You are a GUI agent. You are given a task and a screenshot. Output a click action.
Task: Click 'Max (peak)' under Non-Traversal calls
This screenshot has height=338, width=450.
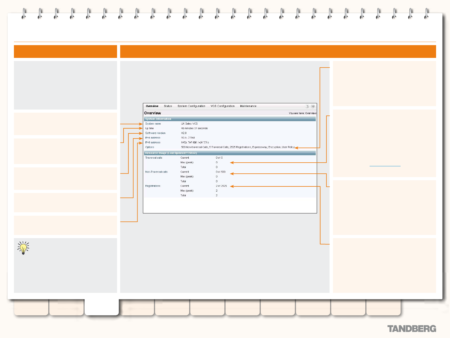pyautogui.click(x=187, y=177)
